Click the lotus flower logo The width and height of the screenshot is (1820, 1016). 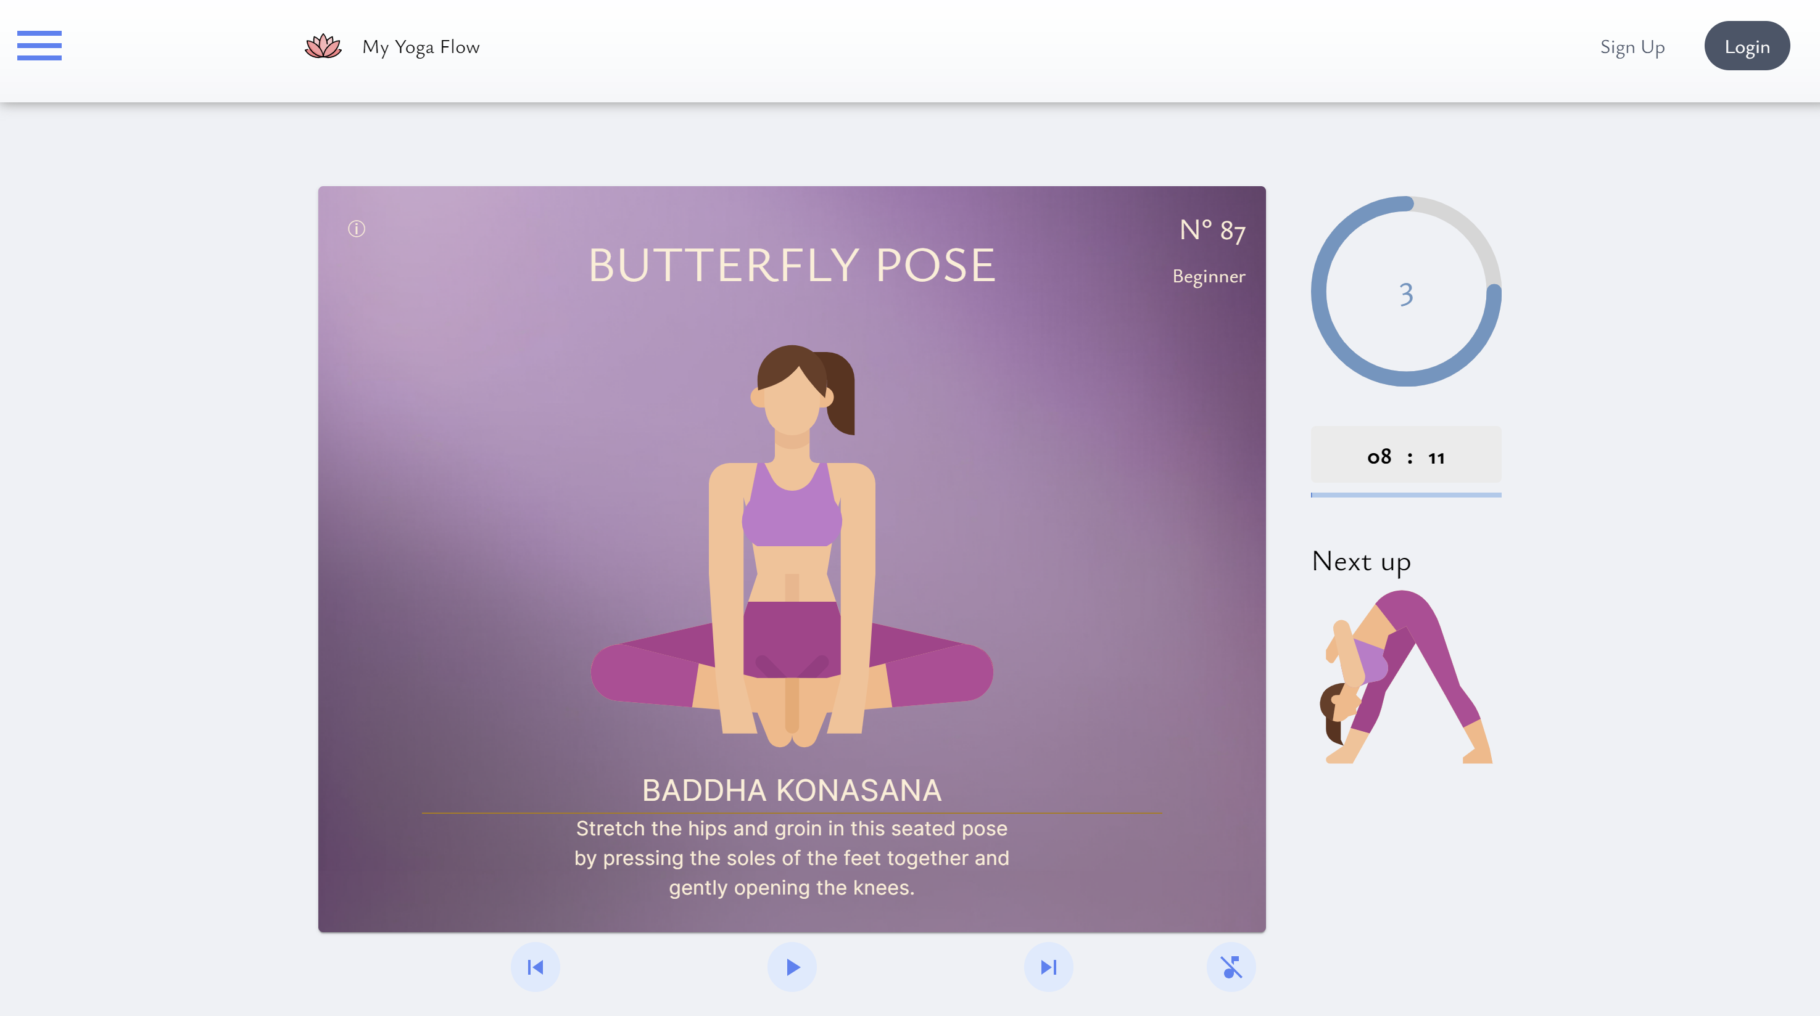tap(323, 47)
